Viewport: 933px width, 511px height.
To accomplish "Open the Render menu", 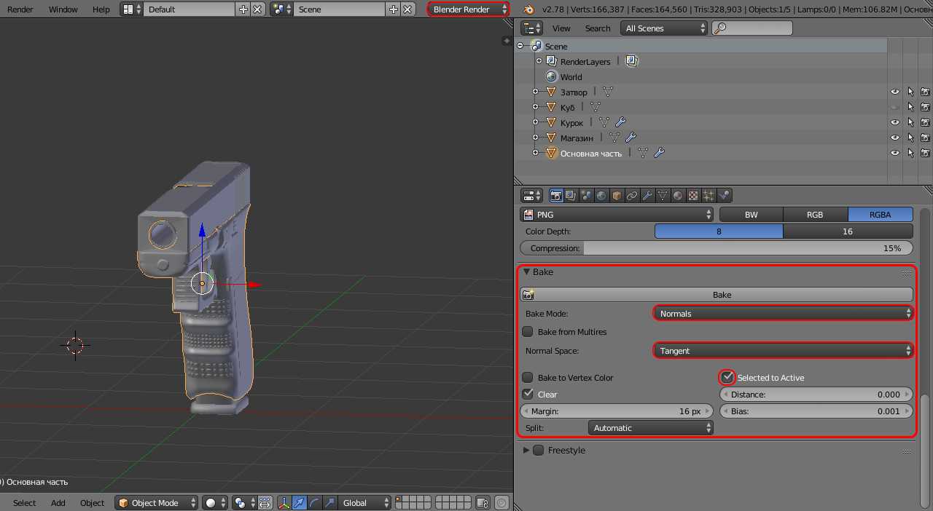I will tap(20, 9).
